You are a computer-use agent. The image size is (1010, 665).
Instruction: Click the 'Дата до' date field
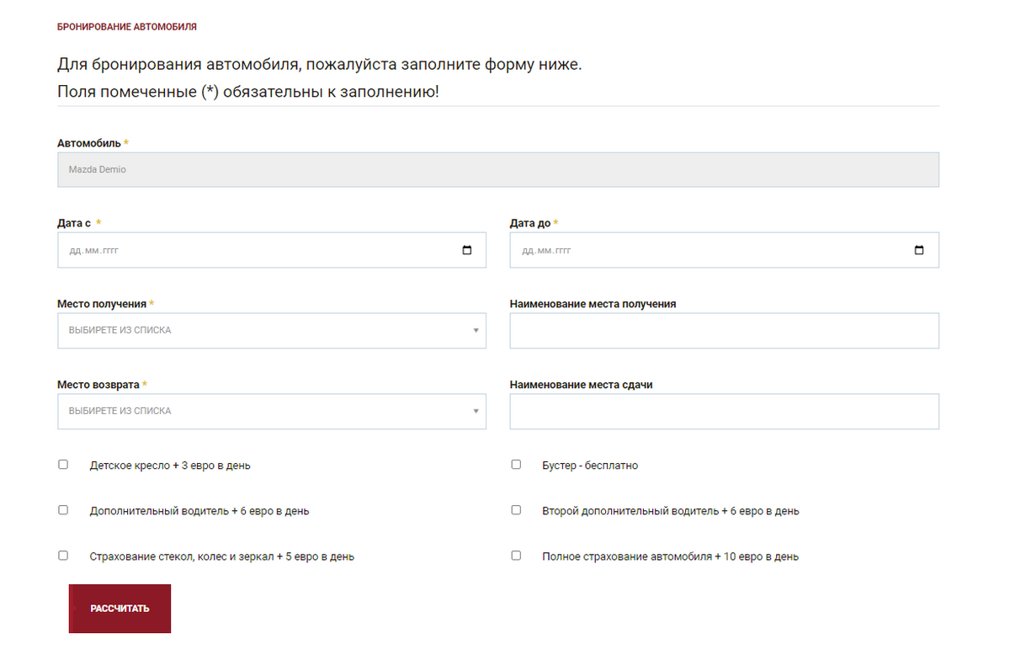pyautogui.click(x=707, y=251)
